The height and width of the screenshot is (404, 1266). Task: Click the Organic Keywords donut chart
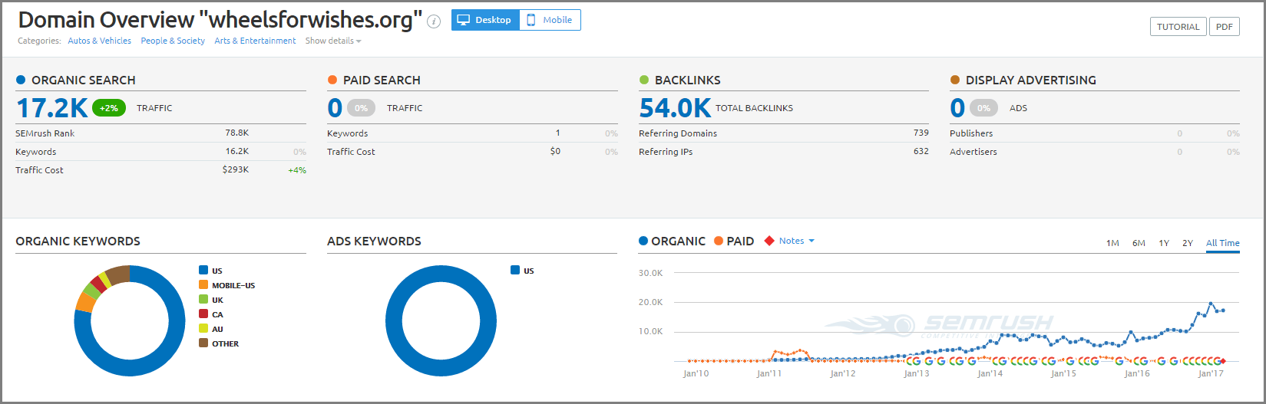pyautogui.click(x=130, y=320)
